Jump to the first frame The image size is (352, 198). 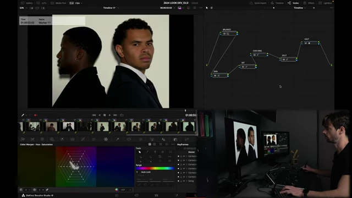click(x=94, y=115)
